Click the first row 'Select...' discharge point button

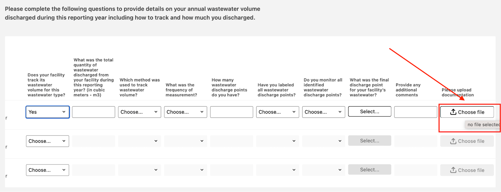click(369, 112)
